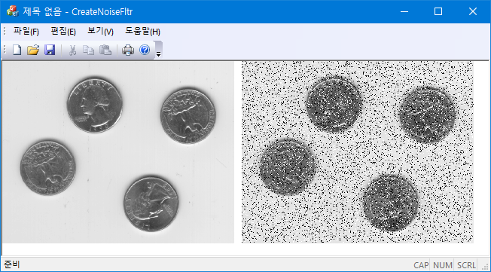Click the CAP indicator in status bar
Viewport: 491px width, 272px height.
click(x=421, y=265)
